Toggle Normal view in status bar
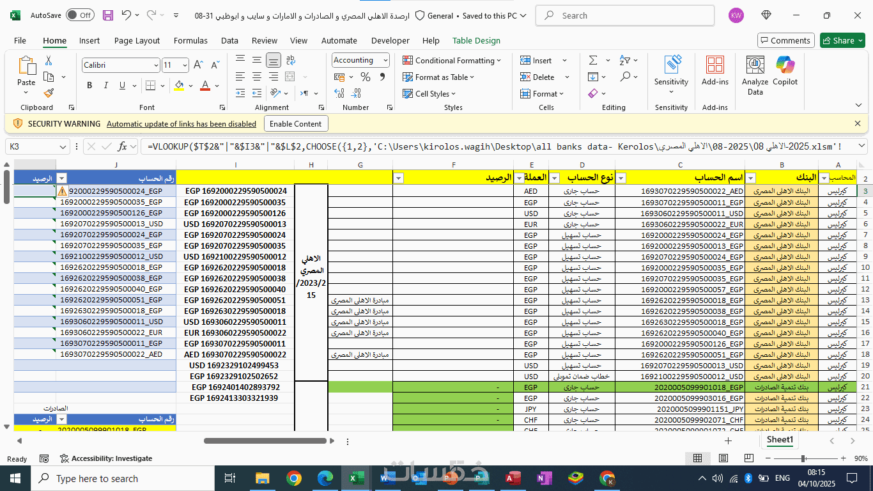The height and width of the screenshot is (491, 873). click(698, 458)
